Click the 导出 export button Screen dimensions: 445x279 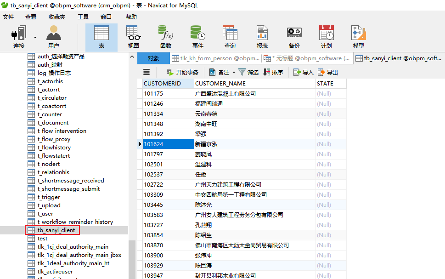[328, 72]
